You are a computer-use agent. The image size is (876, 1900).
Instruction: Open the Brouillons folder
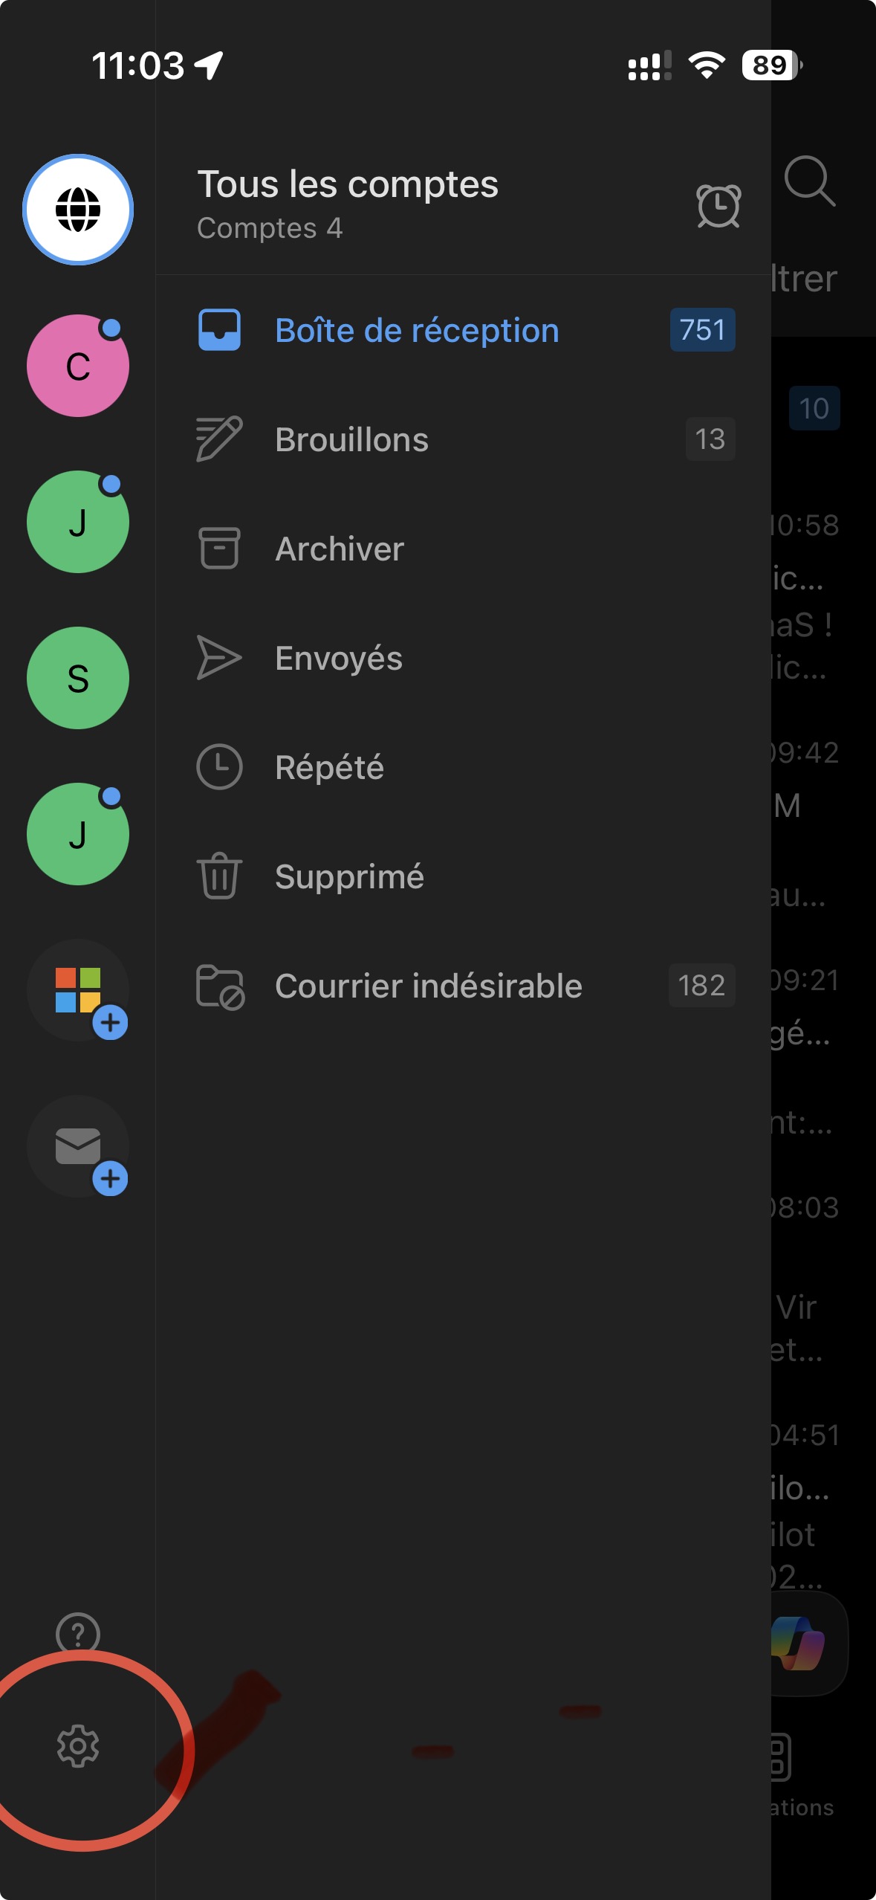(463, 439)
